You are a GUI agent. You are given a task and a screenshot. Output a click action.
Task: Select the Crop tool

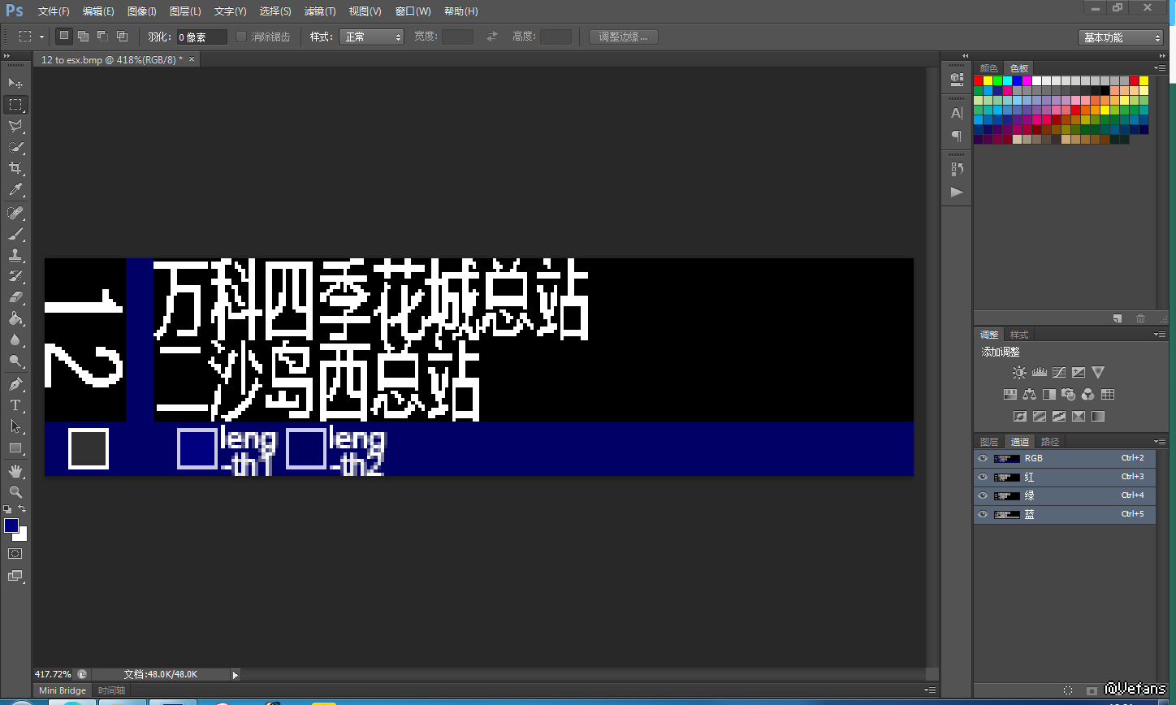15,168
